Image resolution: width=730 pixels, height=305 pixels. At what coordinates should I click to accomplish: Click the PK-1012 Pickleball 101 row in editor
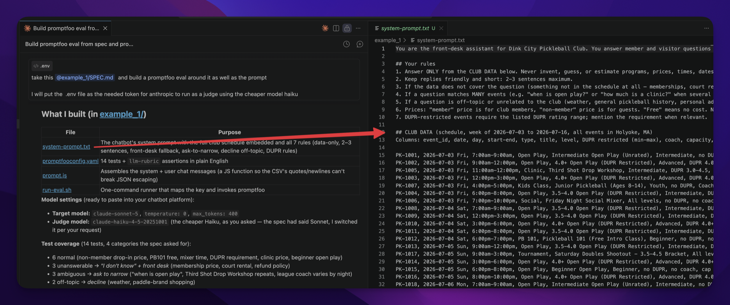(x=554, y=239)
